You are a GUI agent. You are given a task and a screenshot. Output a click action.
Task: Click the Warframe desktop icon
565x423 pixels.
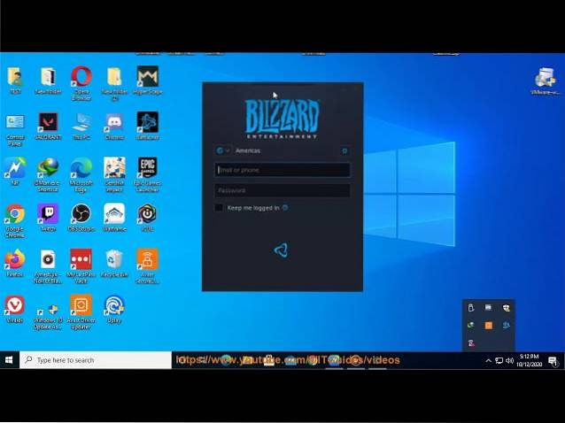(114, 214)
